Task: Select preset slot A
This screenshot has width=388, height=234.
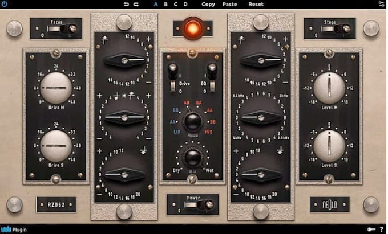Action: (156, 4)
